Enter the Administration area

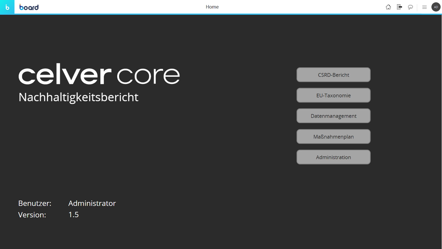(x=333, y=157)
